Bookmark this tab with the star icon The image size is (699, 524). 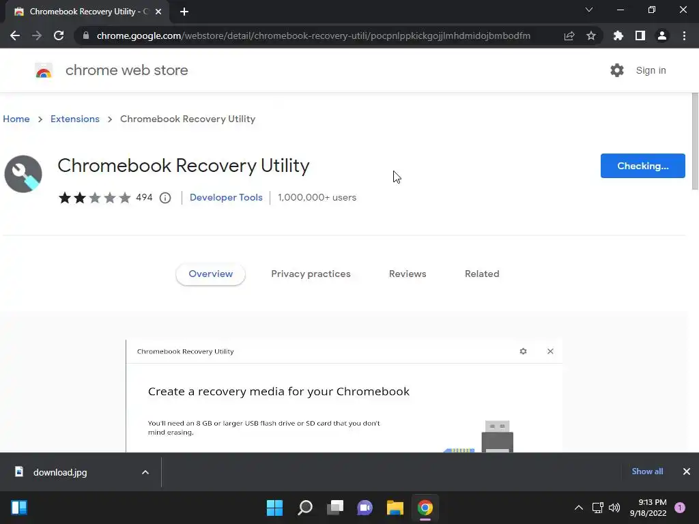click(591, 35)
